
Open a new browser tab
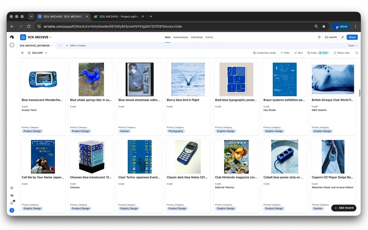pos(151,17)
